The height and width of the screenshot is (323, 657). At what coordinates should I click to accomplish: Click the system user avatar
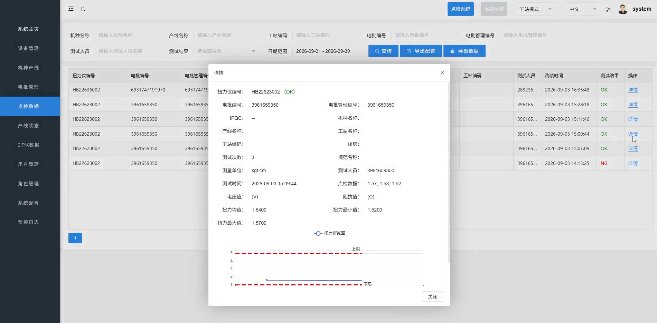tap(623, 9)
